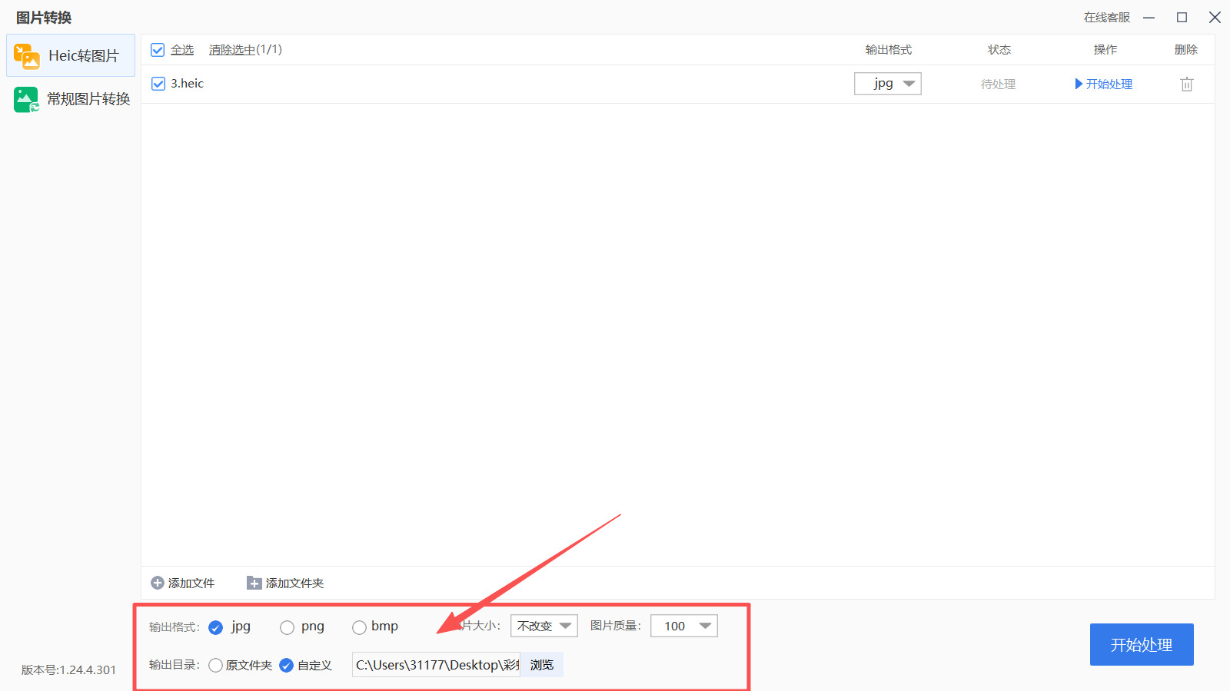Open the 图片质量 100 dropdown
Image resolution: width=1230 pixels, height=691 pixels.
click(684, 626)
